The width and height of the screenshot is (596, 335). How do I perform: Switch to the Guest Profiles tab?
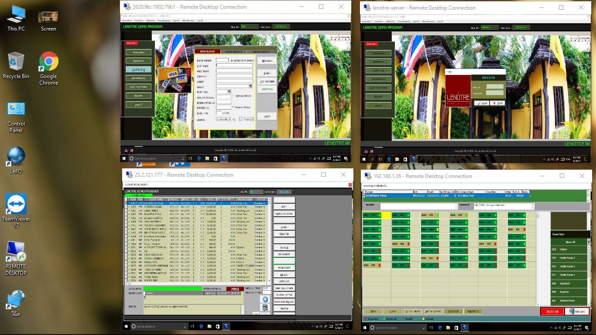(x=234, y=51)
